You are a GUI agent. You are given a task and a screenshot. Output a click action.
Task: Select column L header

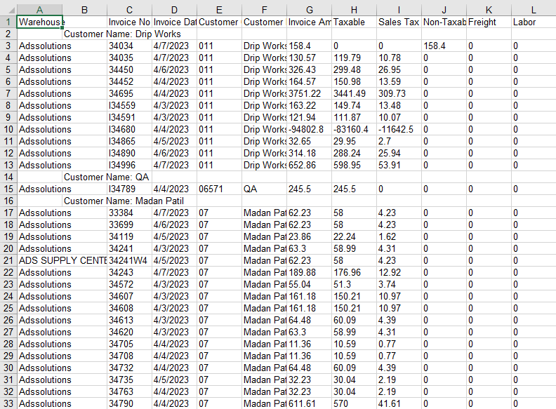(534, 10)
